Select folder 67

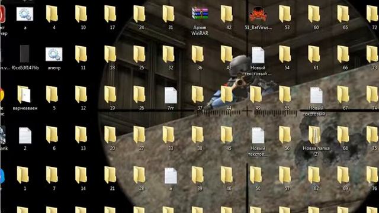tap(343, 95)
